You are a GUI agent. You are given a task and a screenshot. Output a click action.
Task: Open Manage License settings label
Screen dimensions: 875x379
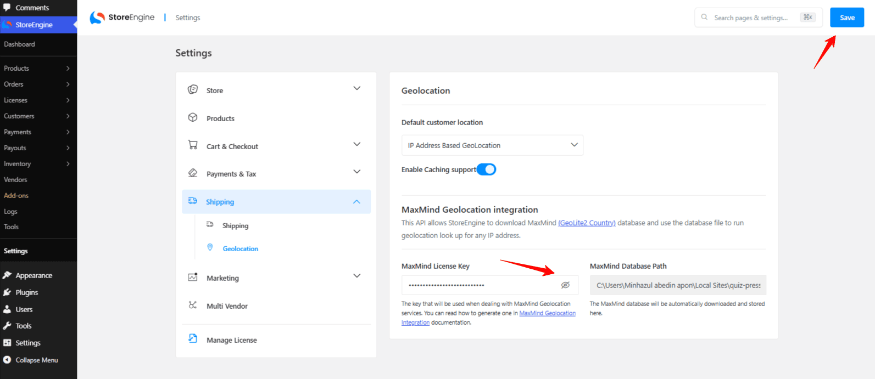232,340
